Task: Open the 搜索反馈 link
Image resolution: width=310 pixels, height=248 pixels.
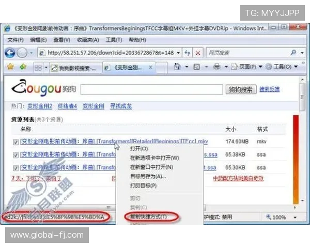Action: (x=269, y=89)
